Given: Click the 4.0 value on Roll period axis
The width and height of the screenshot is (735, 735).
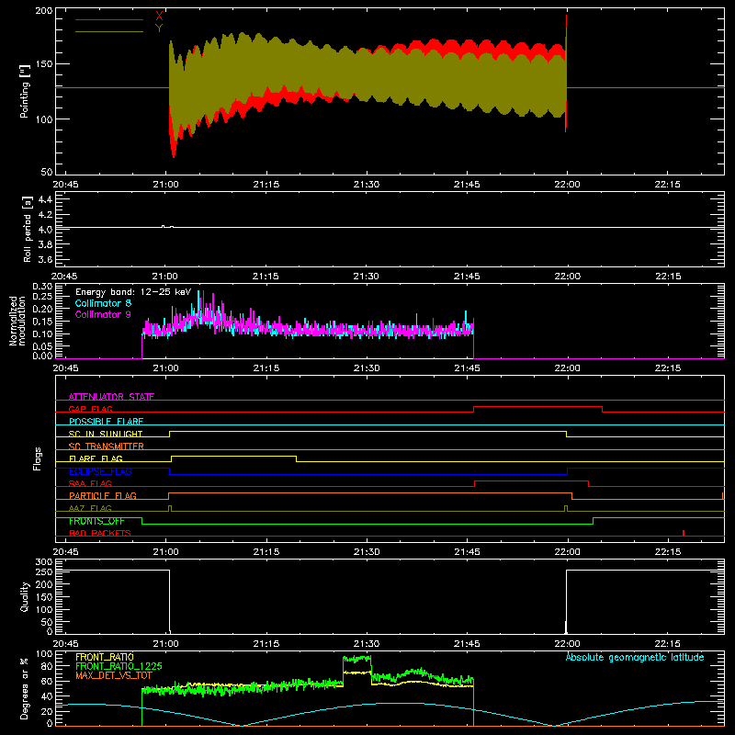Looking at the screenshot, I should pos(45,230).
